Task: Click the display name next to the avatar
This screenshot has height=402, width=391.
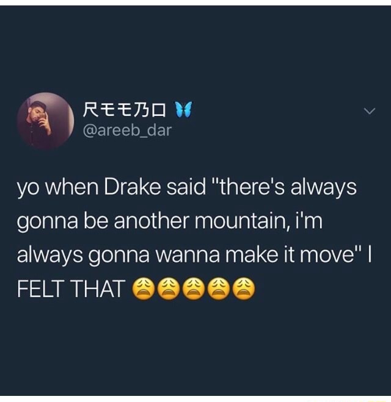Action: [124, 110]
